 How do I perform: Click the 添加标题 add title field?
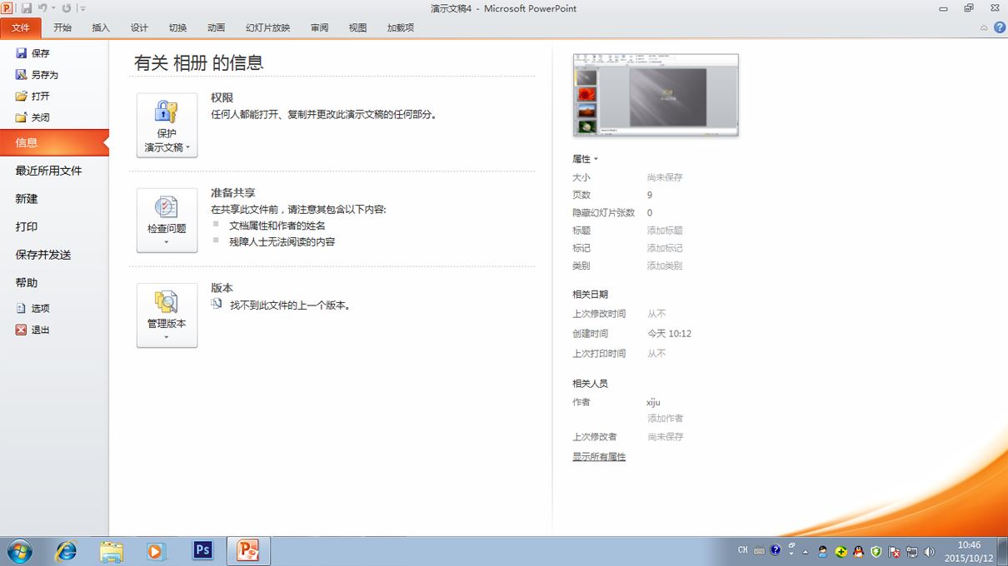click(x=665, y=231)
